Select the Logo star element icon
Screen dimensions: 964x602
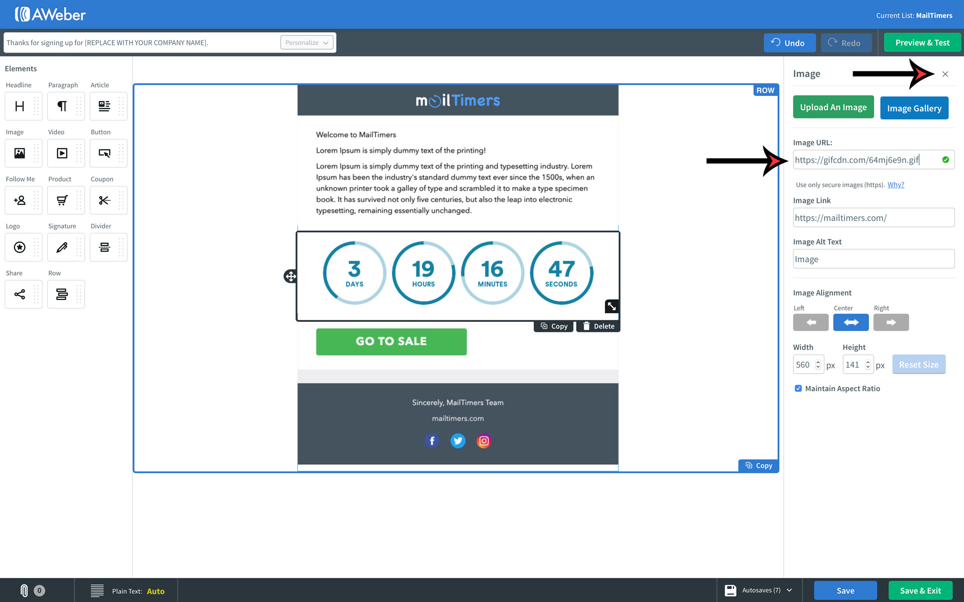[20, 247]
